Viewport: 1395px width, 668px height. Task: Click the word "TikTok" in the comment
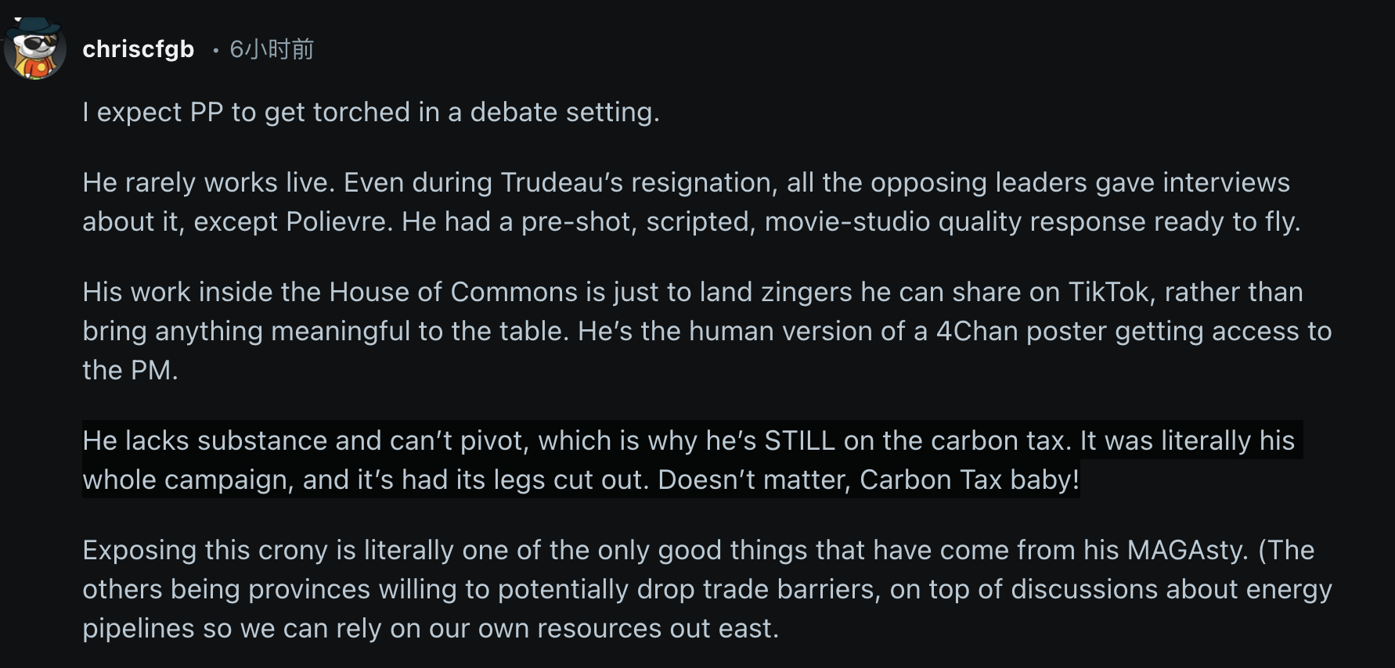[1108, 293]
